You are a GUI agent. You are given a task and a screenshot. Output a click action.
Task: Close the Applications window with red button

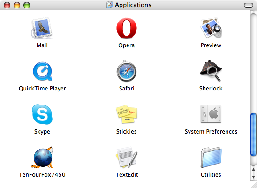coord(7,5)
